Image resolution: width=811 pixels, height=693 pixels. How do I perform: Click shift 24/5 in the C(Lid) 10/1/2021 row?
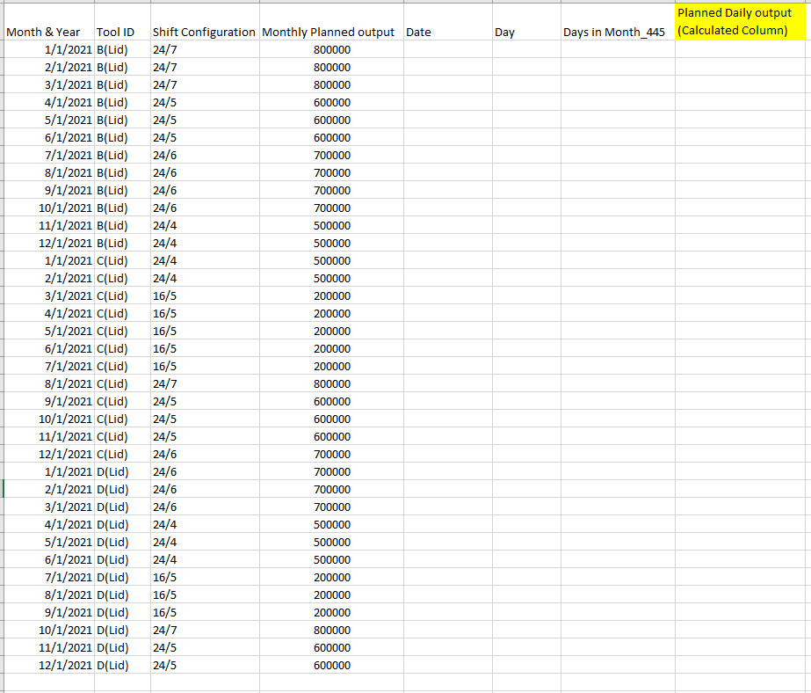(206, 419)
